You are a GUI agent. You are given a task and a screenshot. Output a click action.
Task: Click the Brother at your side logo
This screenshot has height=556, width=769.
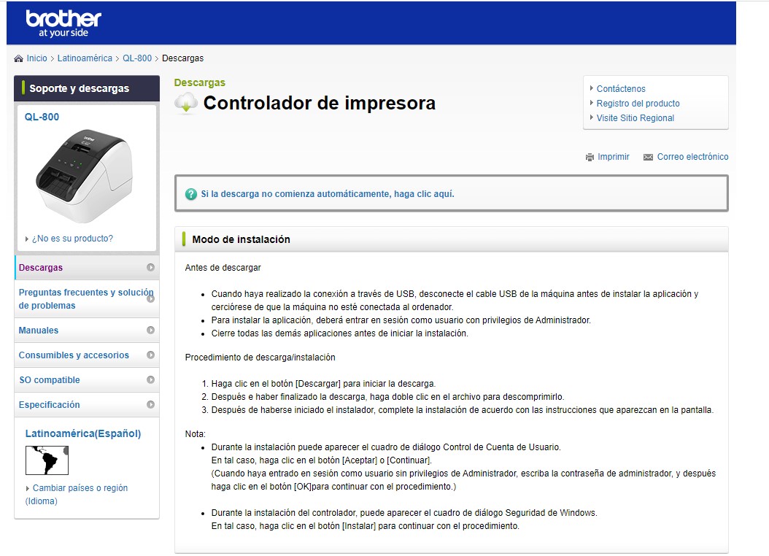[63, 23]
